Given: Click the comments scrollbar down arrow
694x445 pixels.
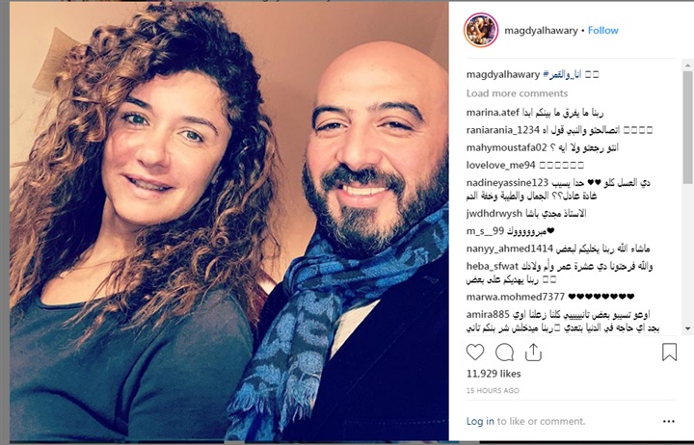Looking at the screenshot, I should point(687,328).
